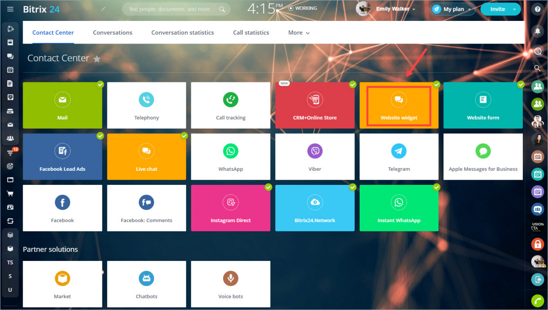
Task: Focus the find people and documents search
Action: point(176,9)
